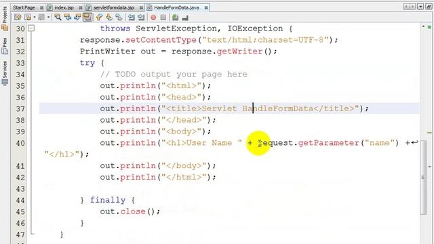Click the vertical scrollbar thumb
434x244 pixels.
click(423, 177)
